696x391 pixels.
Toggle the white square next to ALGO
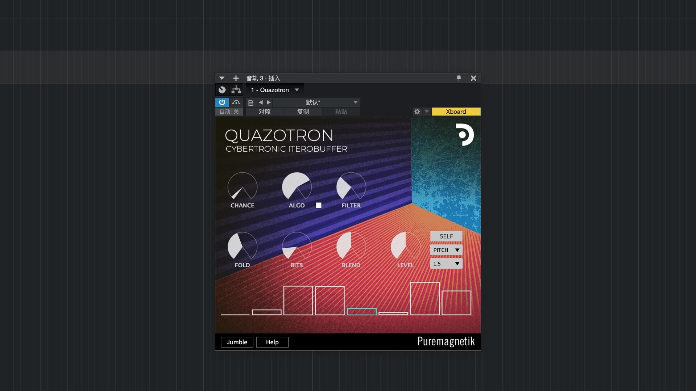coord(319,205)
